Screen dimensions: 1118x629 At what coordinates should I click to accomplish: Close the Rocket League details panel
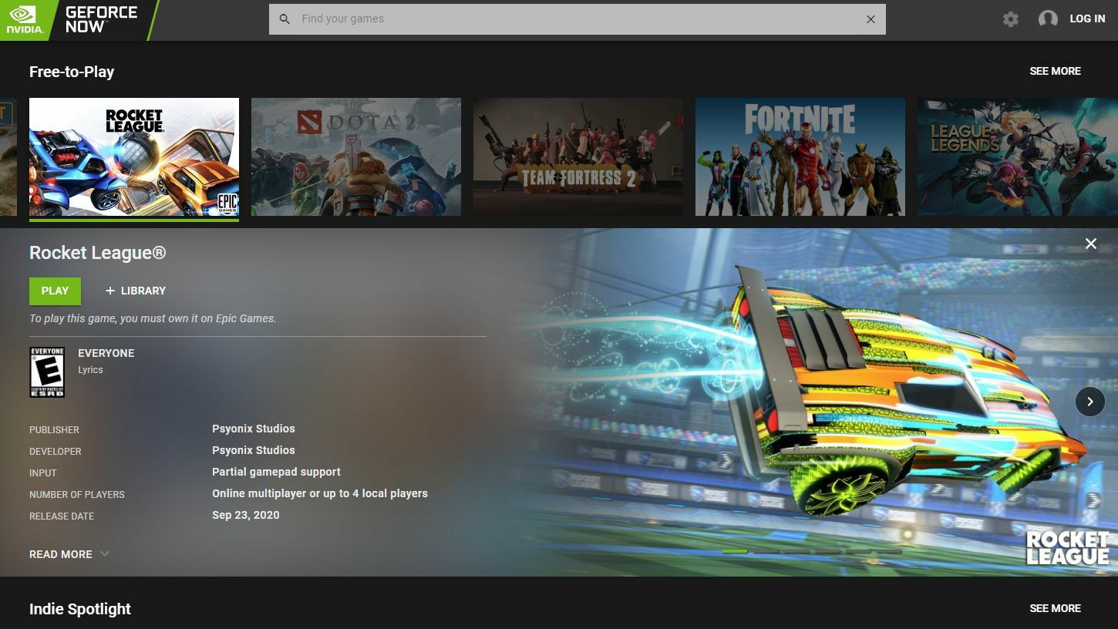coord(1091,244)
